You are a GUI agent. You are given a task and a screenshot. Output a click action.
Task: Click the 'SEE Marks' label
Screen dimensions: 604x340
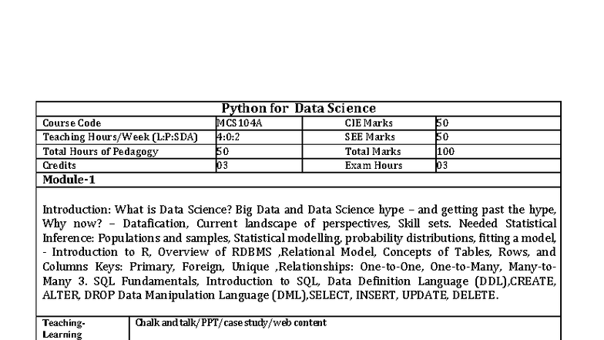pyautogui.click(x=369, y=137)
